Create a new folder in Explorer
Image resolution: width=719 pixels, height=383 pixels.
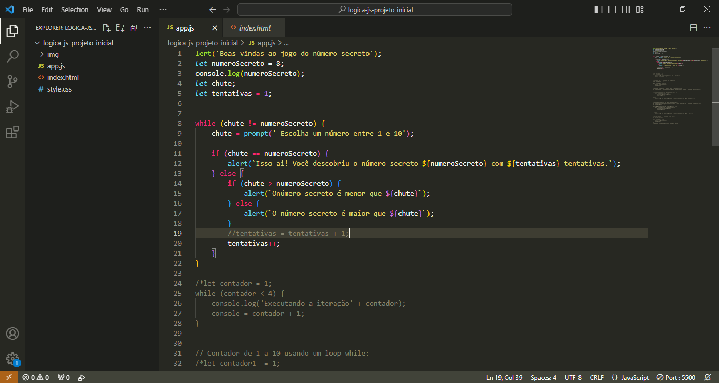click(120, 28)
